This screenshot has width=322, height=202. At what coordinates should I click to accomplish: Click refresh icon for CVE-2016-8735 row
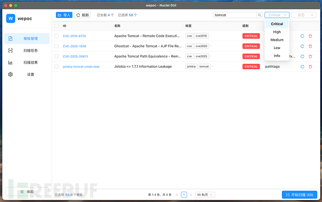[x=302, y=36]
